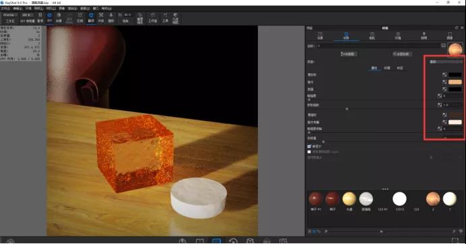Uncheck the Fresnel checkbox
Image resolution: width=466 pixels, height=244 pixels.
309,147
